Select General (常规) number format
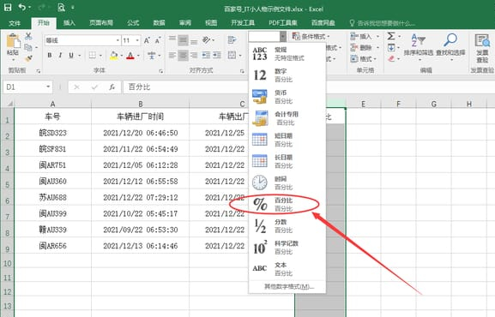 (x=287, y=54)
